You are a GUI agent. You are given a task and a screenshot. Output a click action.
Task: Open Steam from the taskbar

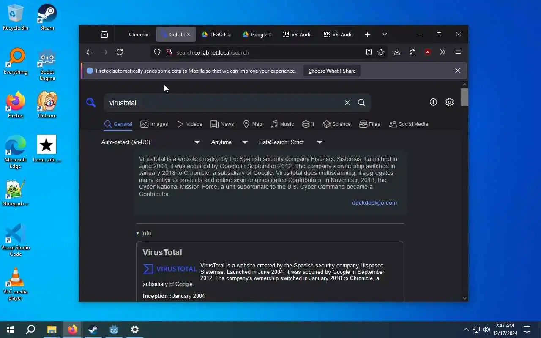click(x=93, y=330)
